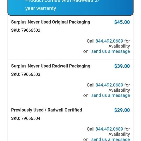Click the SKU 79666502 text

pos(26,30)
